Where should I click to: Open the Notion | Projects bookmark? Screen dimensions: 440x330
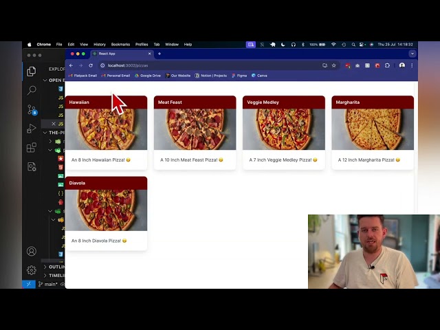(211, 76)
